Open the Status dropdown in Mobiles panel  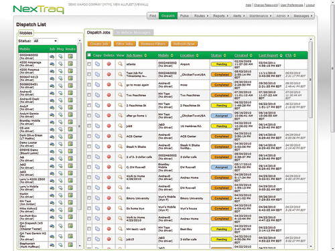click(46, 41)
